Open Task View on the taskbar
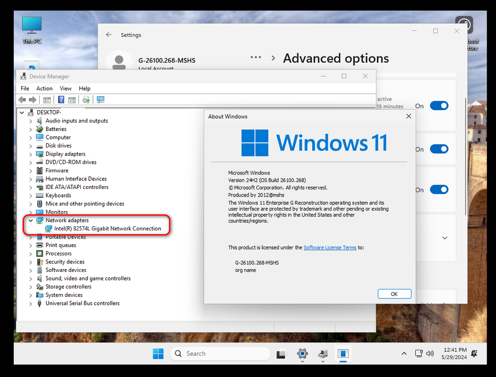The height and width of the screenshot is (377, 496). tap(281, 353)
